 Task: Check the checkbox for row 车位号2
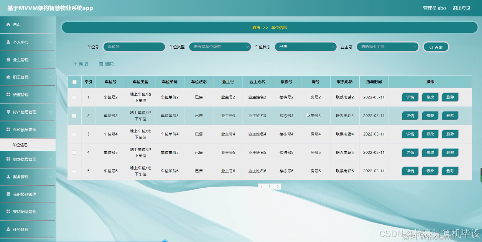pos(74,97)
